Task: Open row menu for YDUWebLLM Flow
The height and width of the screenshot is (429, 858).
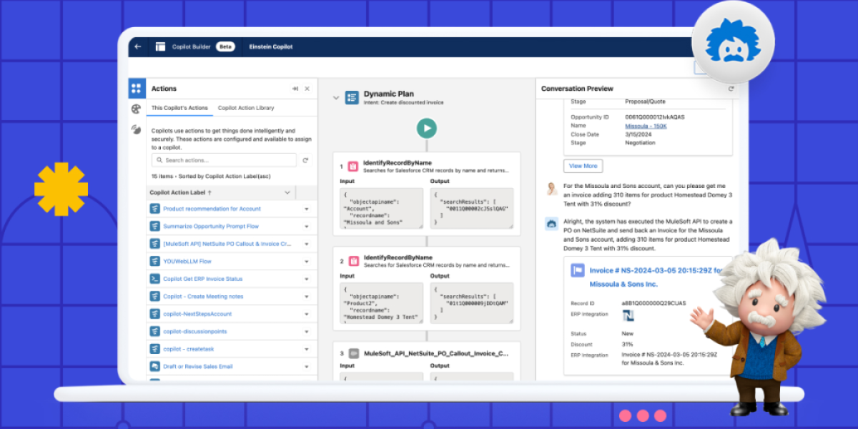Action: (x=307, y=262)
